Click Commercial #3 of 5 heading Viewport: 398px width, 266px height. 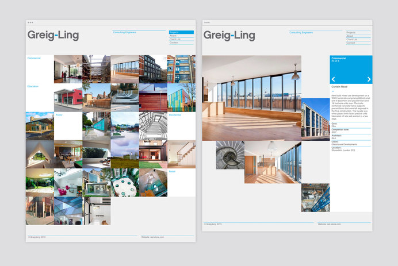coord(339,60)
